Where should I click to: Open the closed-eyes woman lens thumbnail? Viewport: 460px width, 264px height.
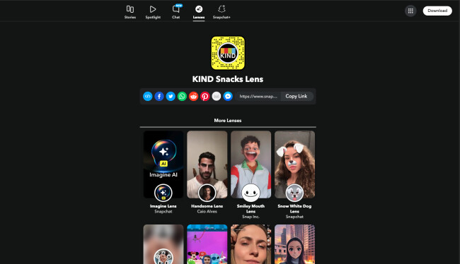[251, 244]
